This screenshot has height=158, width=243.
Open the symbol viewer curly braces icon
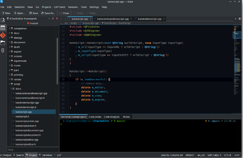pyautogui.click(x=3, y=50)
